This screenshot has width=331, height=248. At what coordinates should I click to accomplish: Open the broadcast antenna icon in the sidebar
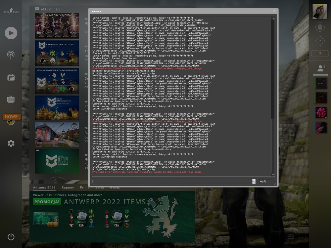tap(11, 55)
